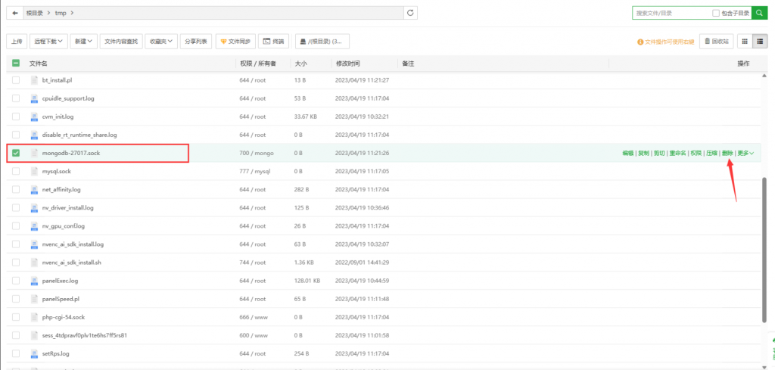Expand the 远程下载 dropdown
Viewport: 775px width, 370px height.
coord(51,41)
